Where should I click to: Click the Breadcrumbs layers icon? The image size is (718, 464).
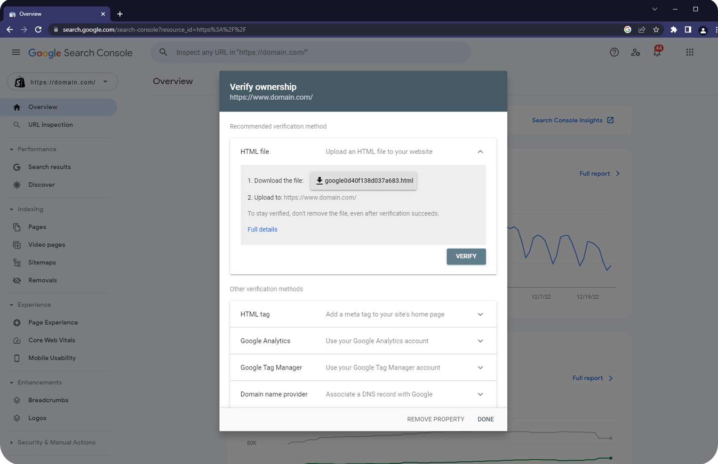17,400
